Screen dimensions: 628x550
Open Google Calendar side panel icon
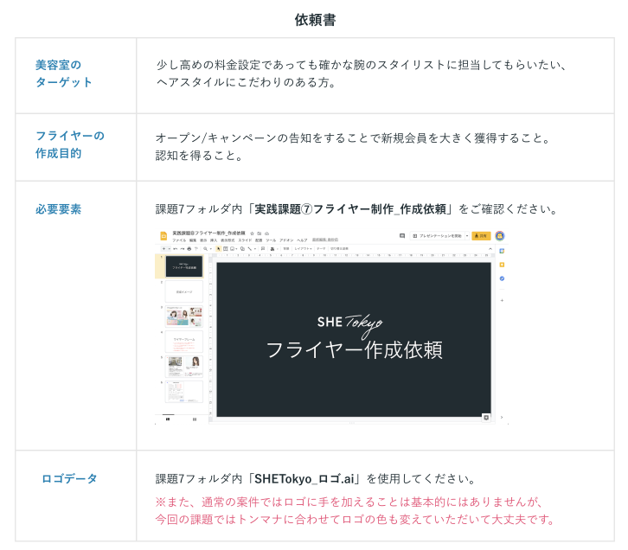[502, 251]
